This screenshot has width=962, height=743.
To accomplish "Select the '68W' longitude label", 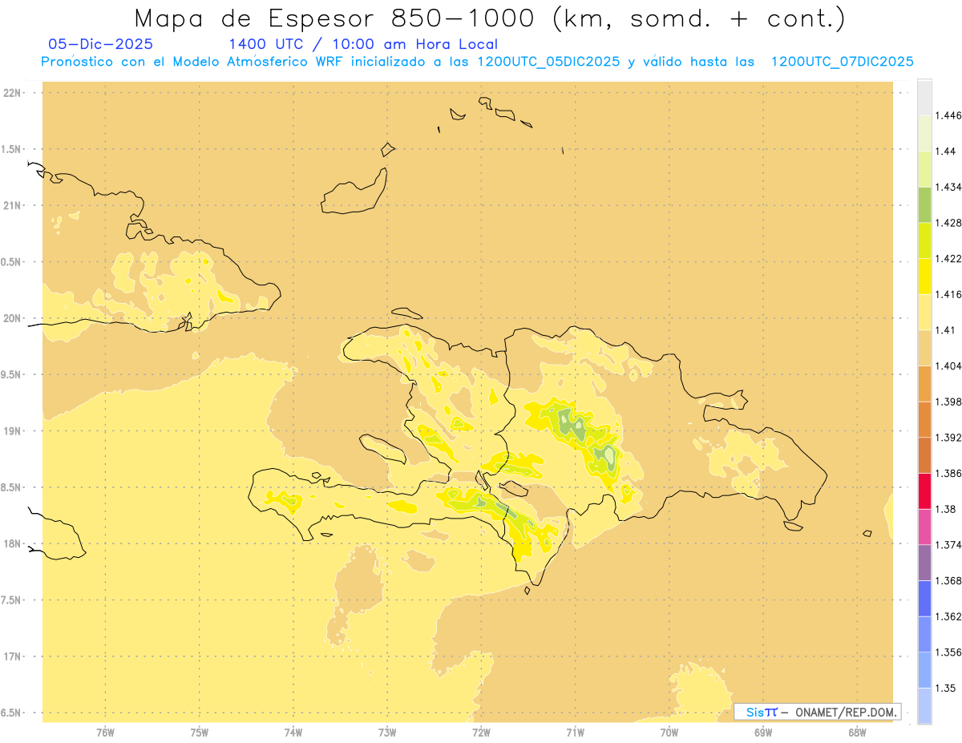I will pyautogui.click(x=857, y=732).
